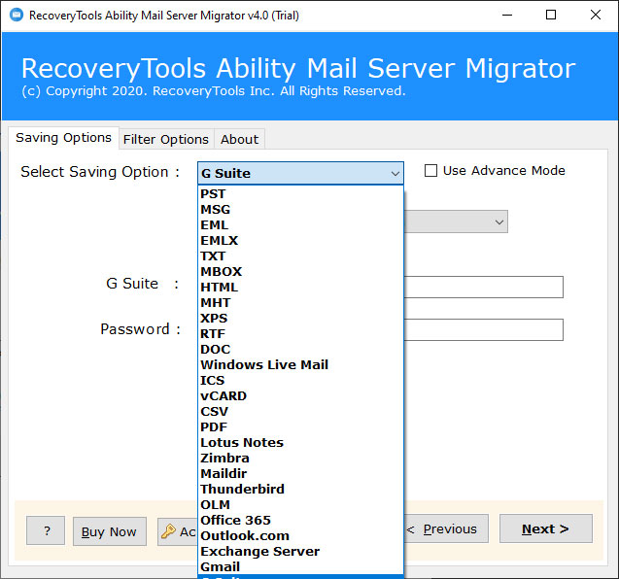Click the RecoveryTools app icon in title bar
This screenshot has height=579, width=619.
(17, 15)
